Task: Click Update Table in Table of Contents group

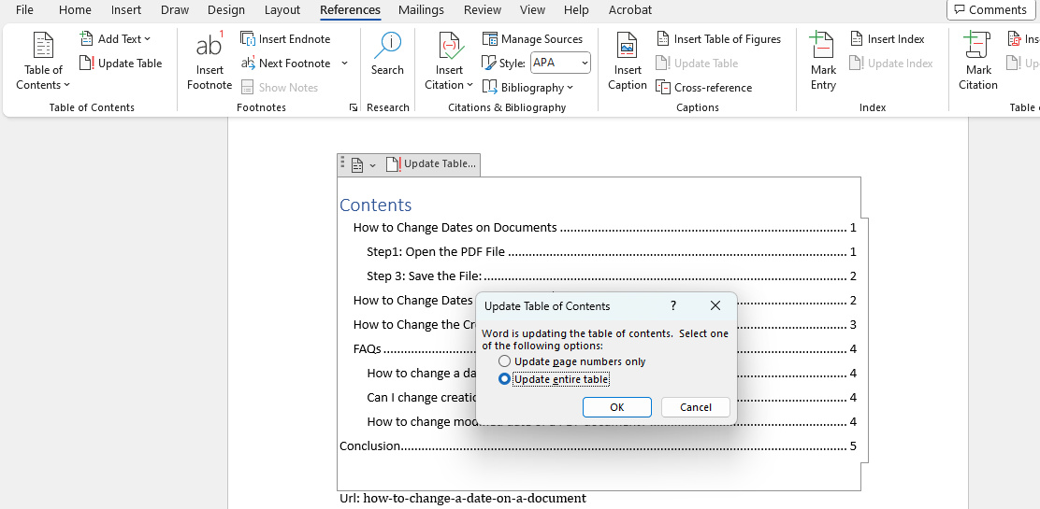Action: [x=121, y=64]
